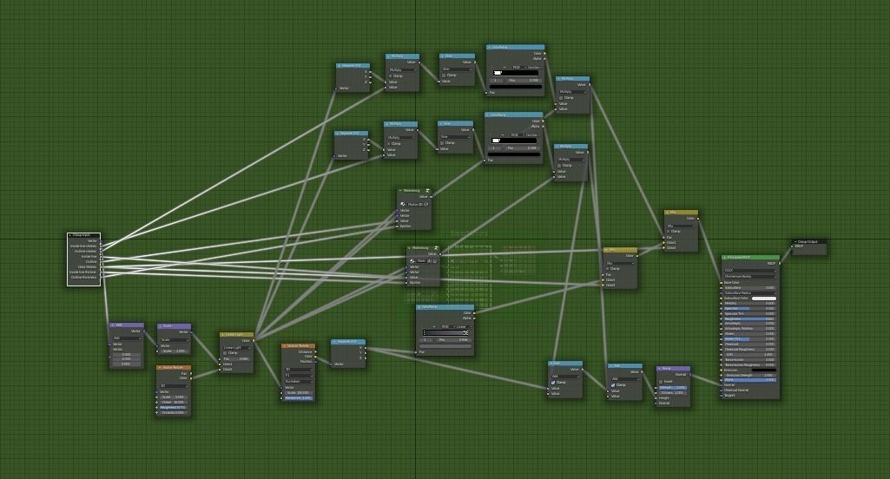Click 'Outline thickness' row in Group Input
890x479 pixels.
pos(84,277)
